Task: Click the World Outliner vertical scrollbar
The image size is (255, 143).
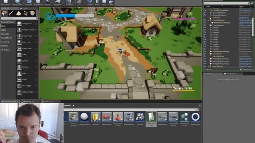Action: coord(253,27)
